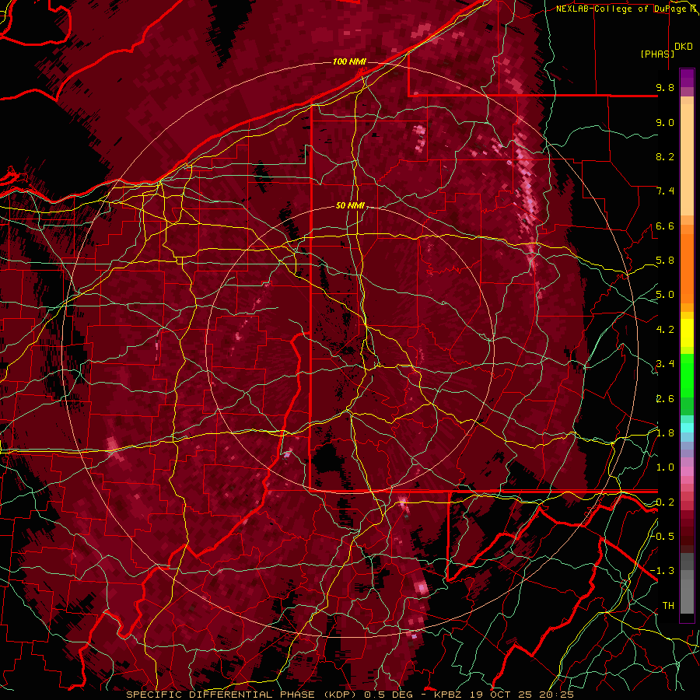This screenshot has width=700, height=700.
Task: Select the 1.0 value on the color scale
Action: (x=665, y=467)
